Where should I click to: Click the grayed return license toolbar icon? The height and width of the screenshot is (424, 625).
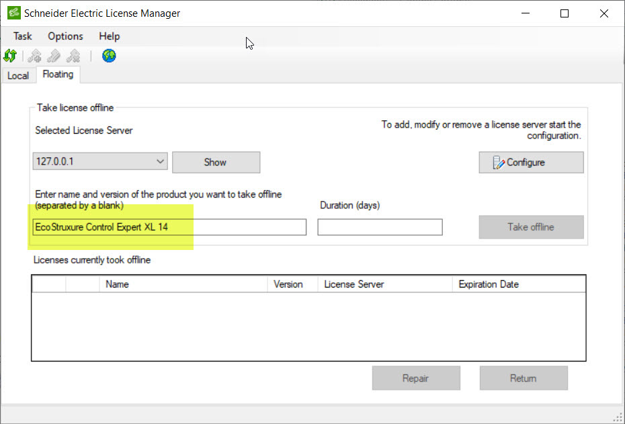pyautogui.click(x=73, y=56)
